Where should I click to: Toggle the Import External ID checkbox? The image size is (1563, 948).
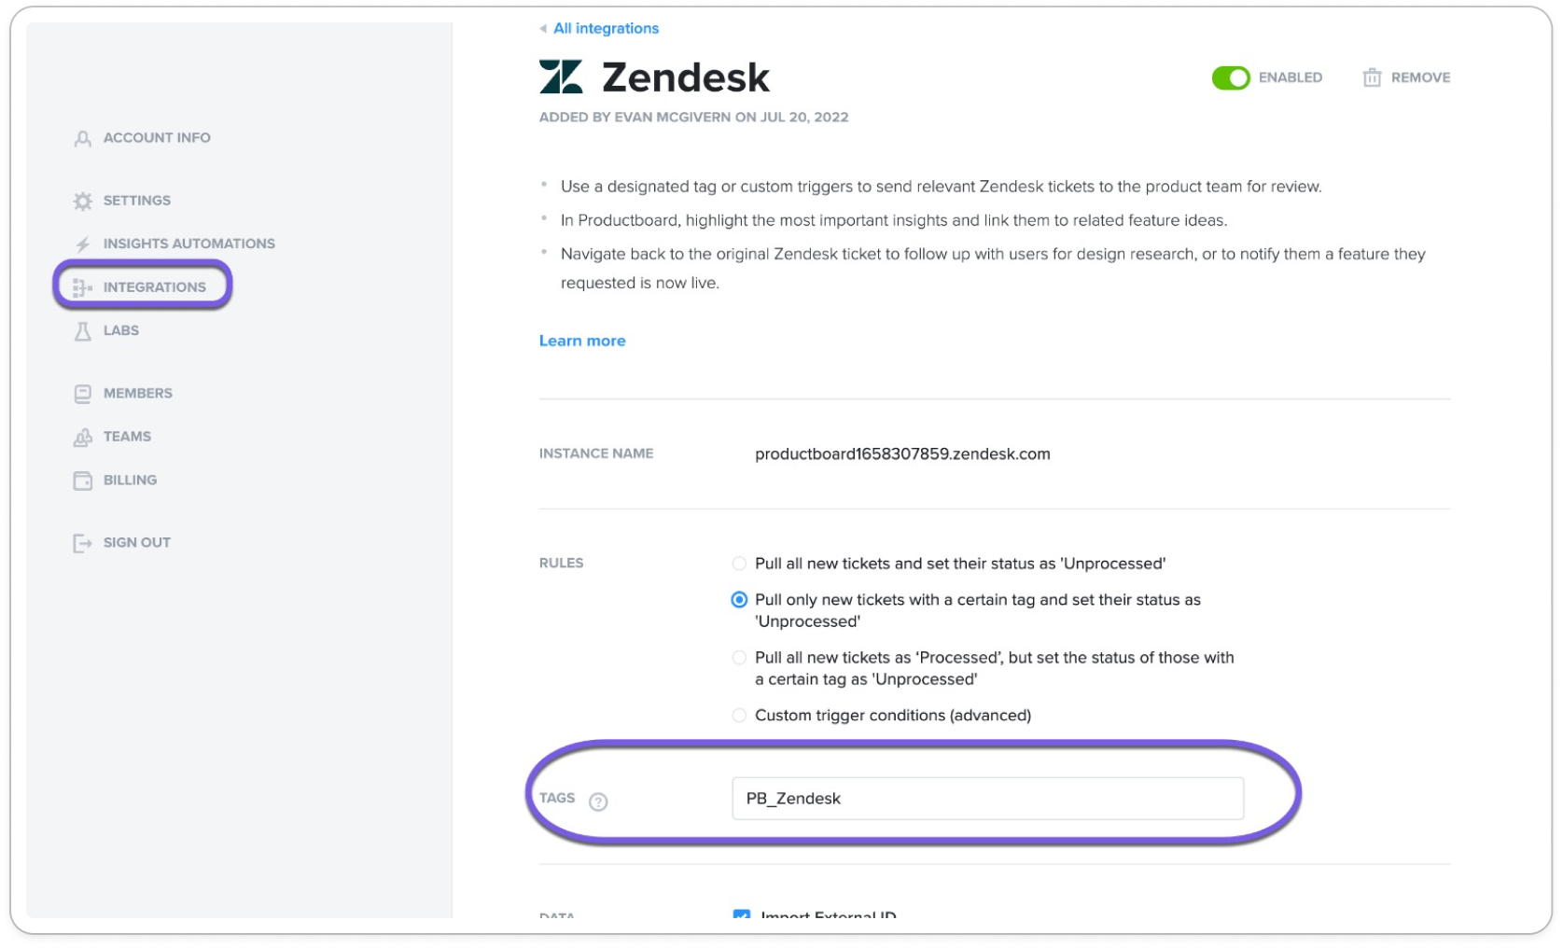[742, 914]
